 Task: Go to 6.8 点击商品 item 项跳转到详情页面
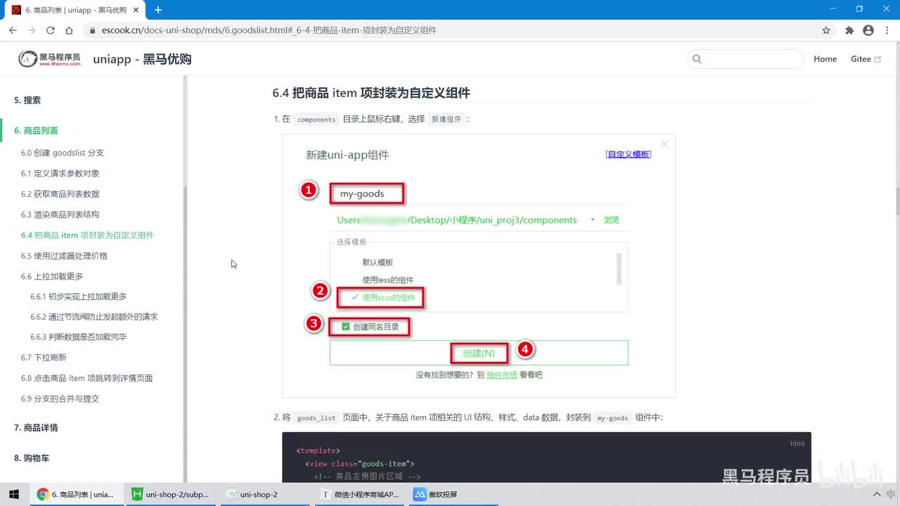pos(86,378)
